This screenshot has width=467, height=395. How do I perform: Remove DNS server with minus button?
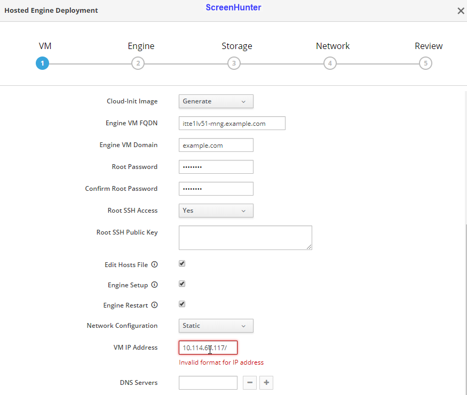point(250,383)
